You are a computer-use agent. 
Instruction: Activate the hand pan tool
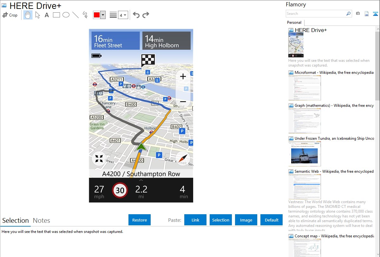click(28, 15)
